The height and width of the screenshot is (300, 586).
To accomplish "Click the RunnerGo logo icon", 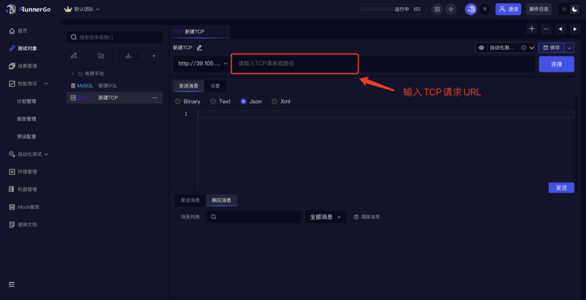I will [x=11, y=9].
